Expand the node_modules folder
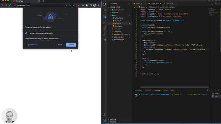Viewport: 221px width, 124px height. (x=120, y=10)
